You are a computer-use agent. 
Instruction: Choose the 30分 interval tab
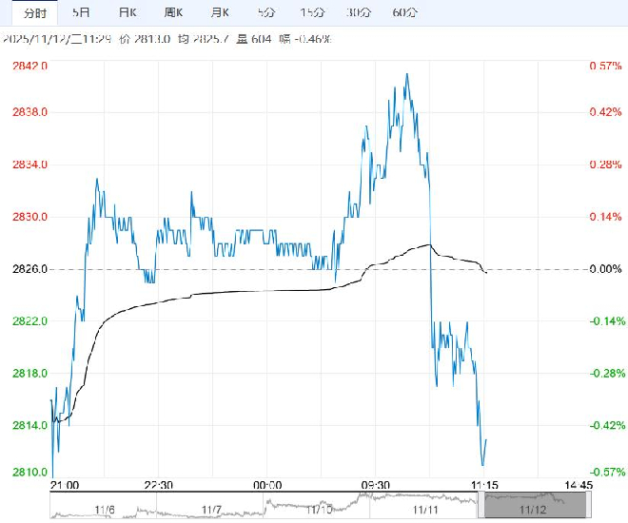point(359,12)
